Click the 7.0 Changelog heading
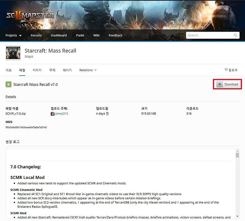Image resolution: width=245 pixels, height=221 pixels. (x=26, y=167)
